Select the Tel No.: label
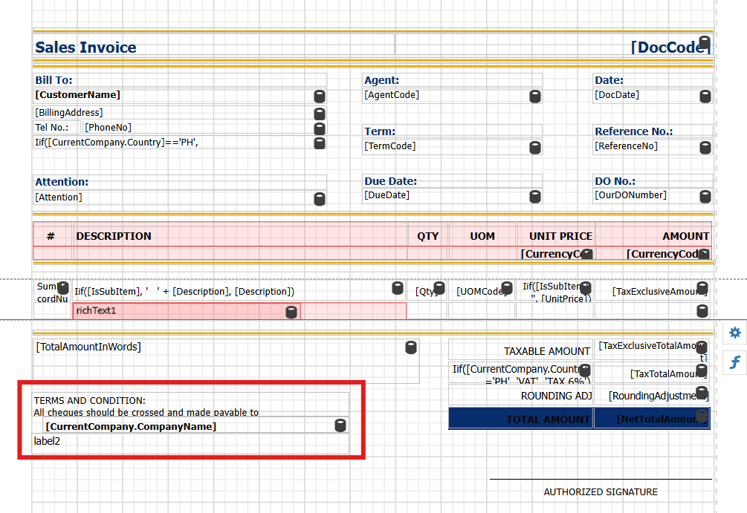The height and width of the screenshot is (513, 747). (x=56, y=128)
